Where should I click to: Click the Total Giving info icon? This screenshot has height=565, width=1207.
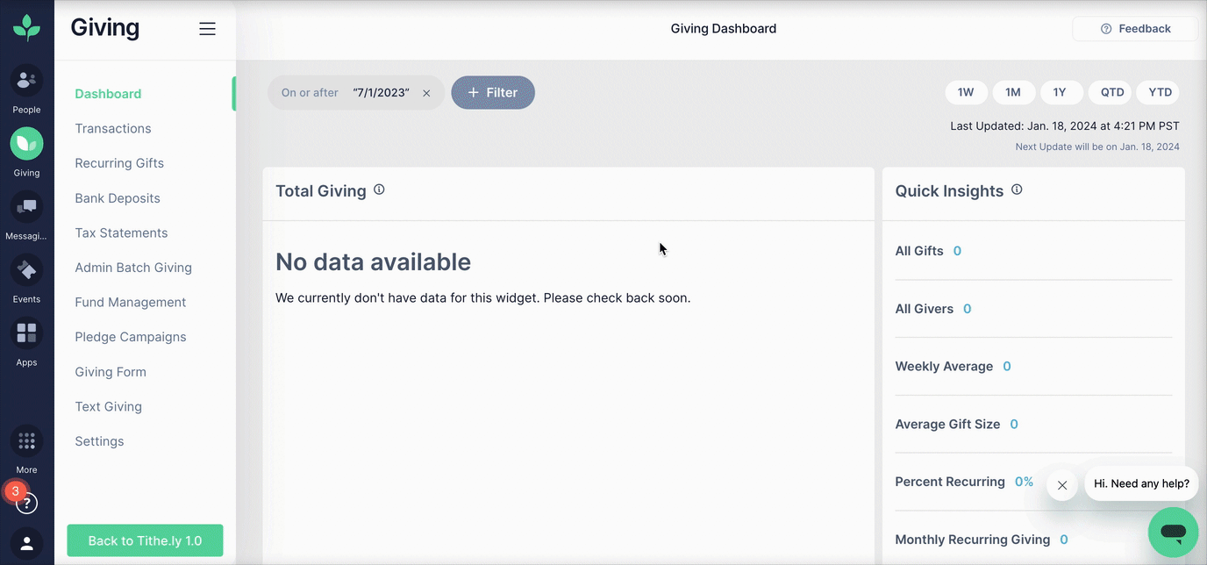(379, 190)
